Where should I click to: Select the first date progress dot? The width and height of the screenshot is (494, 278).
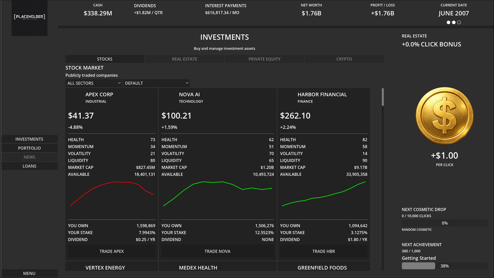(x=448, y=22)
